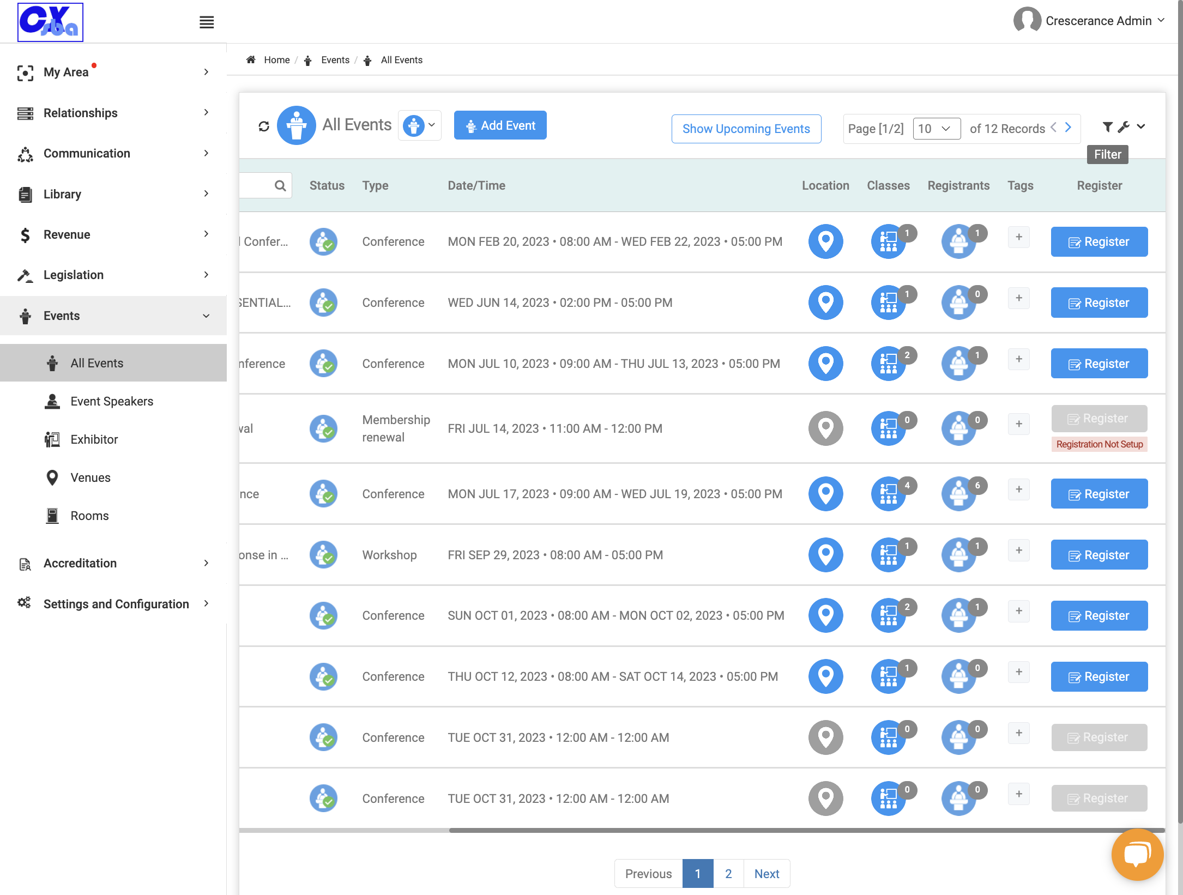Expand the chevron beside the wrench icon
Screen dimensions: 1183x895
(x=1141, y=127)
